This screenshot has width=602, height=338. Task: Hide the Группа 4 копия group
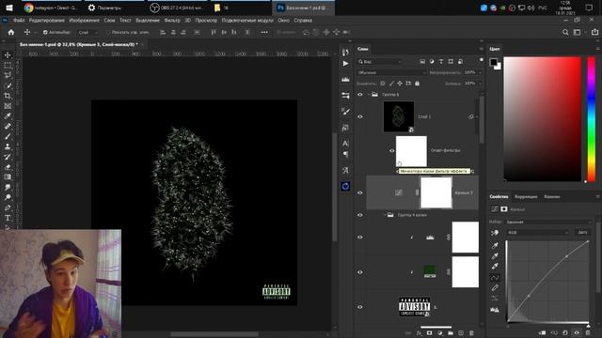pos(360,215)
